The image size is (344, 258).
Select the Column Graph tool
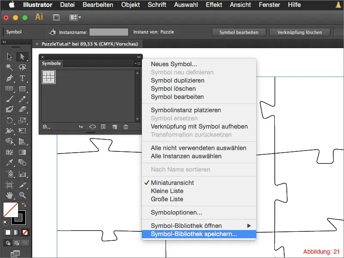pos(22,174)
